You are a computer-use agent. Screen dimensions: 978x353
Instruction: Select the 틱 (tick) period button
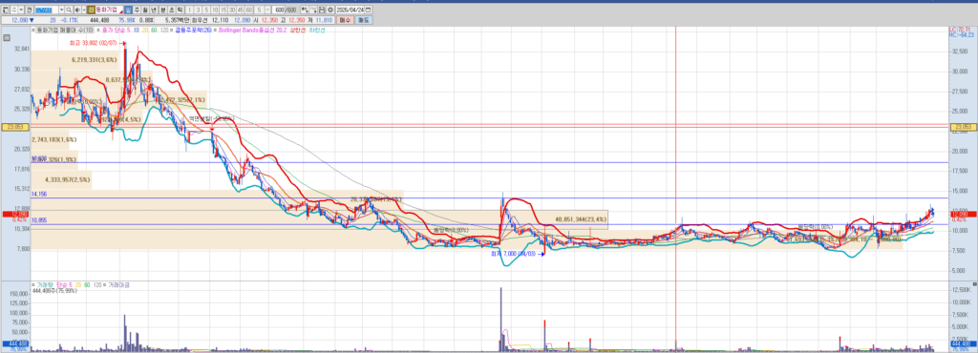pyautogui.click(x=180, y=10)
